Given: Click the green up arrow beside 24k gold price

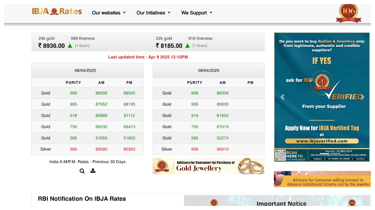Looking at the screenshot, I should click(x=70, y=45).
